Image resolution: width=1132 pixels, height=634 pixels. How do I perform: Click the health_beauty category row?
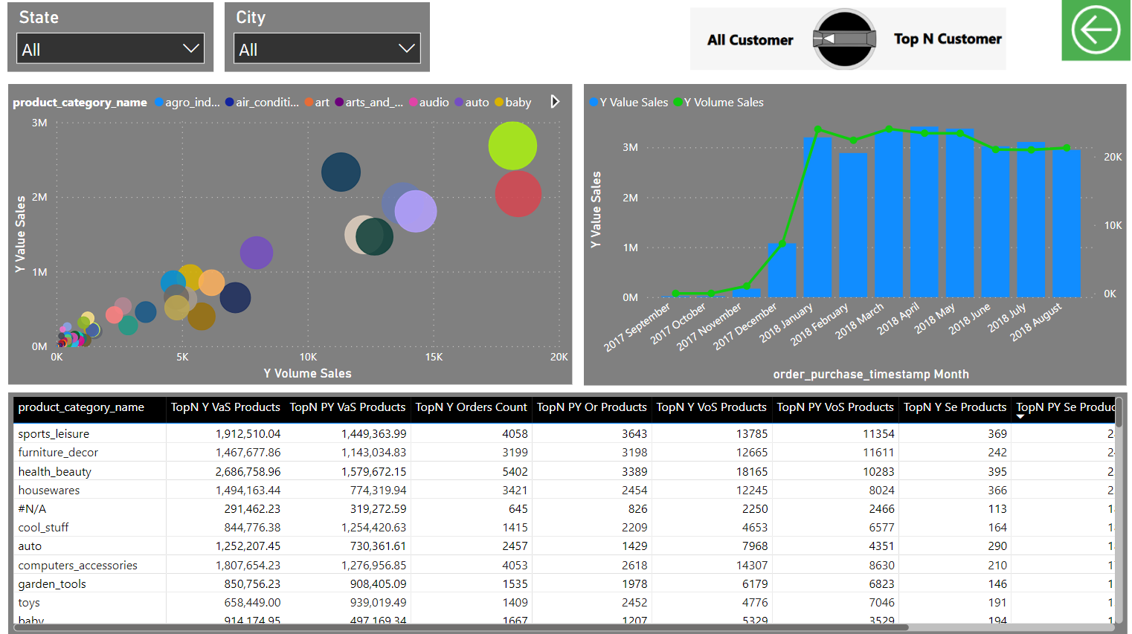pyautogui.click(x=55, y=472)
